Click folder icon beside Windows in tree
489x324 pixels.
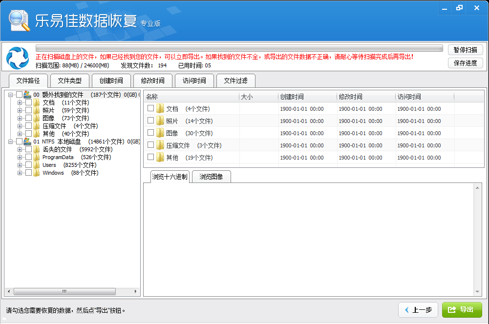(x=37, y=173)
